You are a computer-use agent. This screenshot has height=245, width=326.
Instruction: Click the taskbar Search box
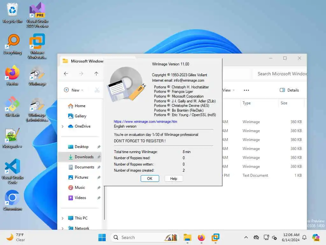tap(145, 237)
